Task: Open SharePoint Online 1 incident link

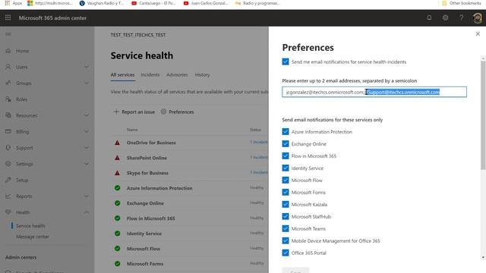Action: (x=259, y=157)
